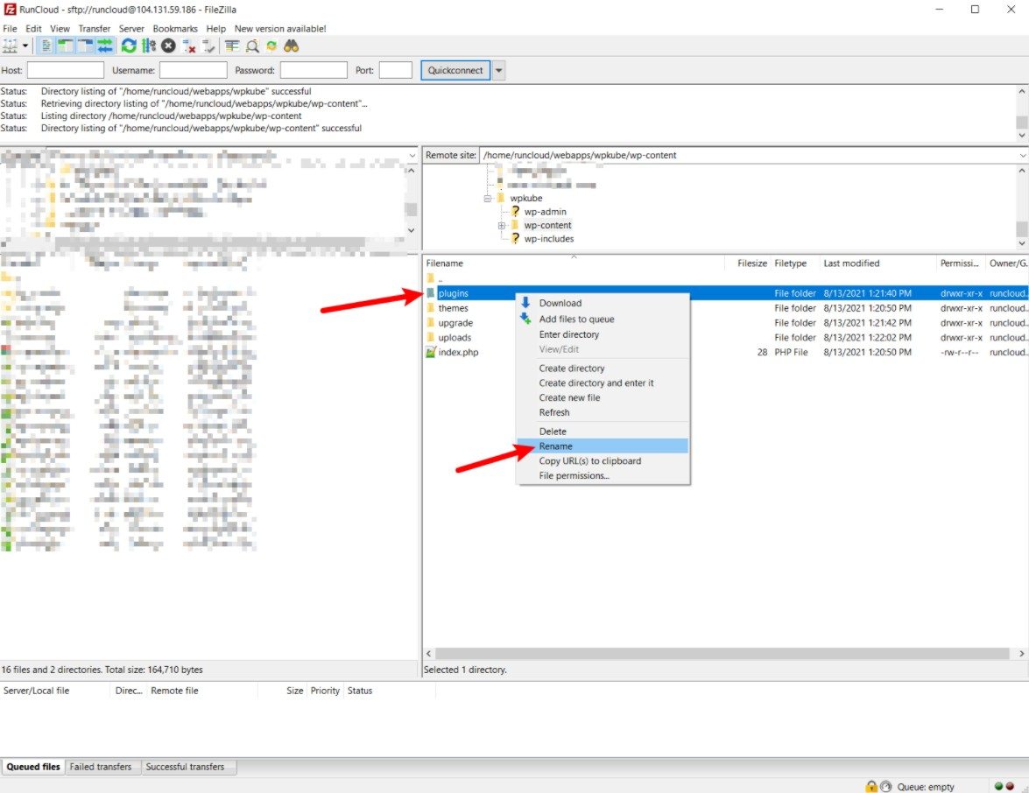The image size is (1029, 793).
Task: Open the Site Manager dropdown arrow
Action: click(25, 46)
